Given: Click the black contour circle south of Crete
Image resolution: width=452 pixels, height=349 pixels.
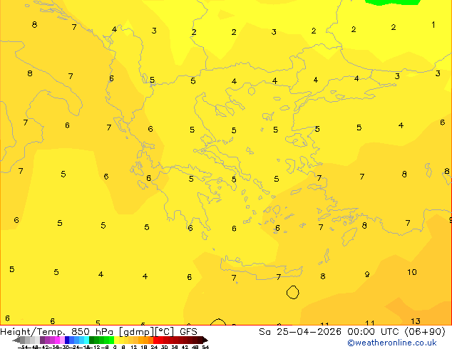Looking at the screenshot, I should pyautogui.click(x=292, y=292).
